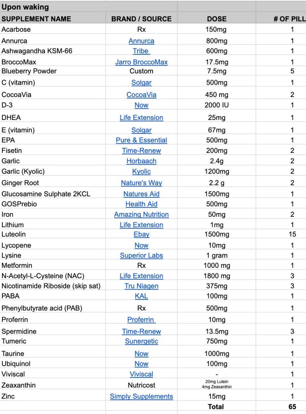Open the KAL link for PABA
This screenshot has width=306, height=414.
coord(141,296)
